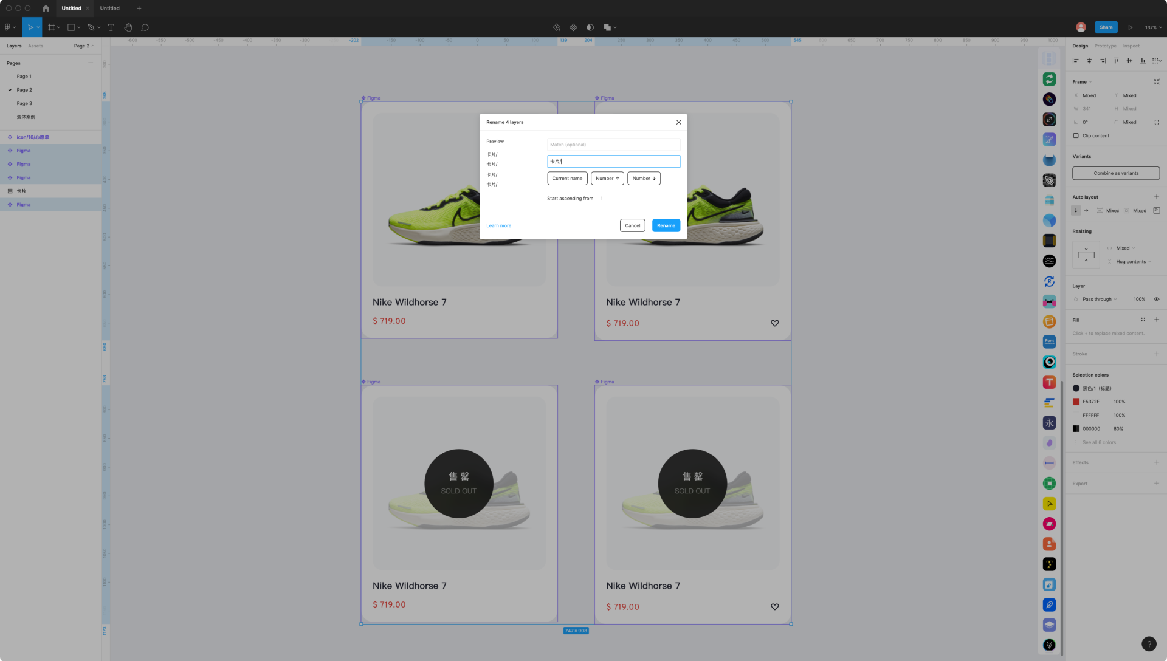Click the blue Rename button
This screenshot has height=661, width=1167.
[x=666, y=226]
